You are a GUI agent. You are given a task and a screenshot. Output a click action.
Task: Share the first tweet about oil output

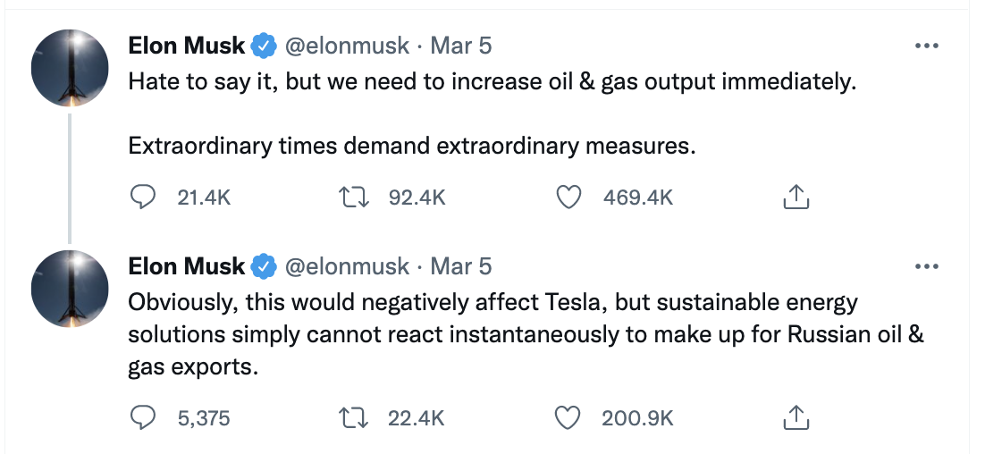(x=796, y=197)
